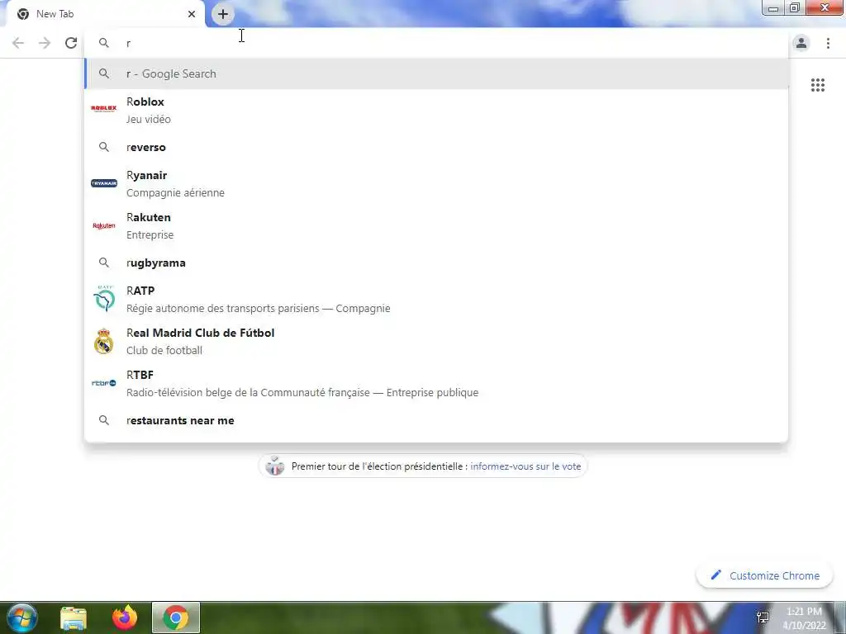Close the New Tab tab

point(192,14)
